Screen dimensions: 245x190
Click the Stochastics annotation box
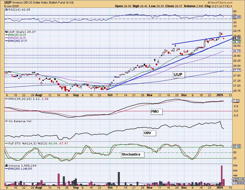click(x=133, y=154)
